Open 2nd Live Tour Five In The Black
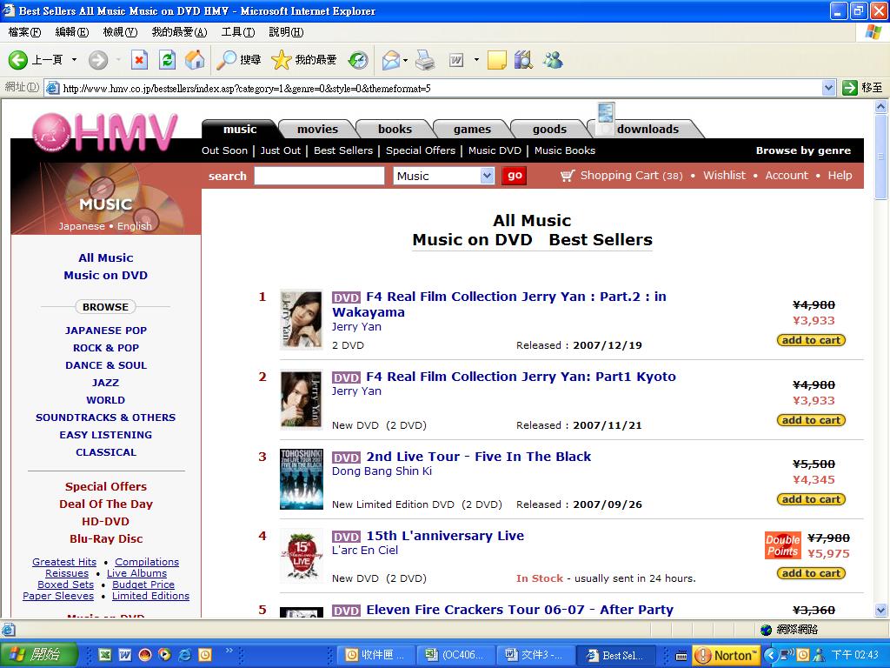890x668 pixels. point(479,457)
